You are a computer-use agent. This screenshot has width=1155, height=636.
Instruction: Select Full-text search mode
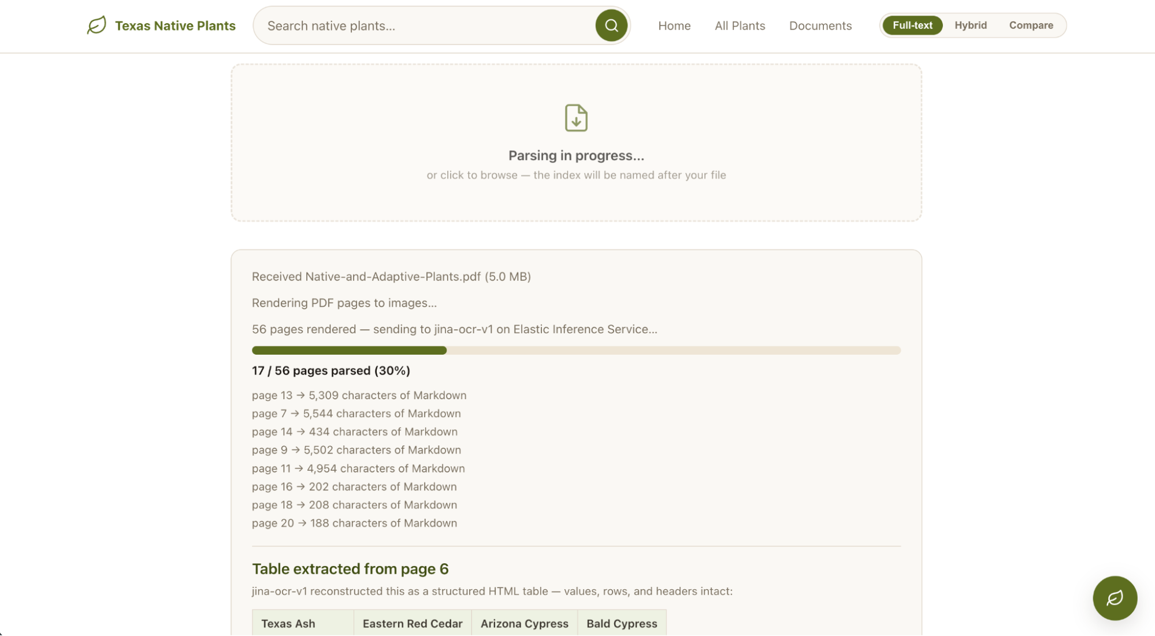pyautogui.click(x=912, y=25)
